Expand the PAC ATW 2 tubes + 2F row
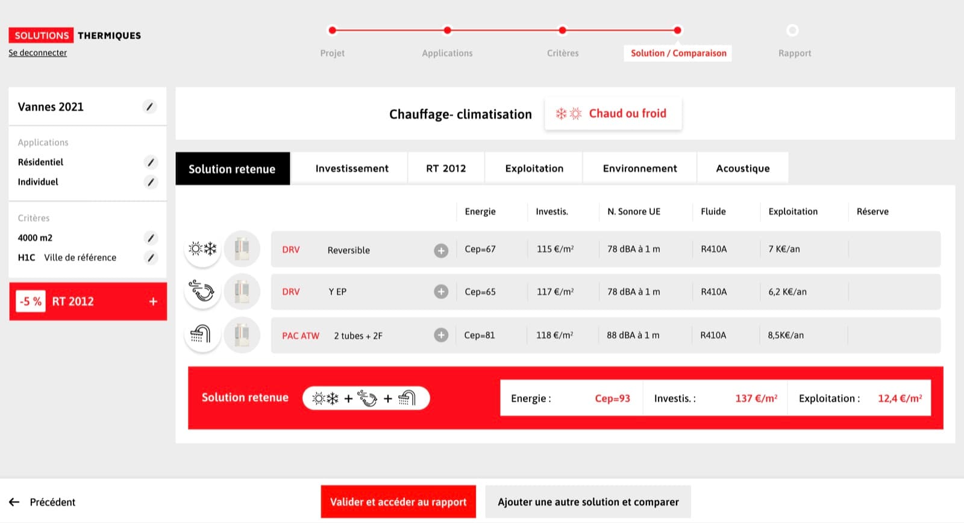 (x=441, y=335)
